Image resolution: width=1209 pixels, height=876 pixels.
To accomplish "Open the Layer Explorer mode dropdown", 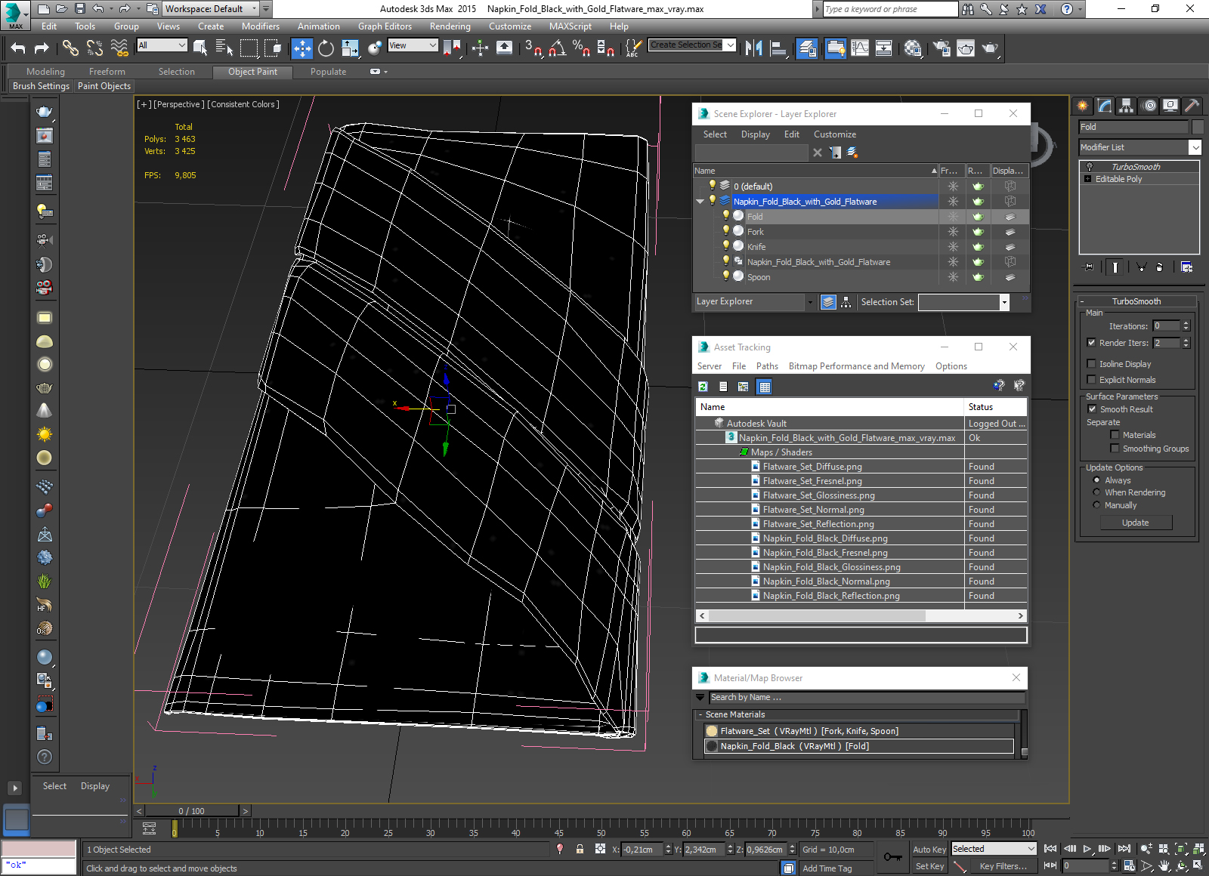I will pyautogui.click(x=809, y=302).
